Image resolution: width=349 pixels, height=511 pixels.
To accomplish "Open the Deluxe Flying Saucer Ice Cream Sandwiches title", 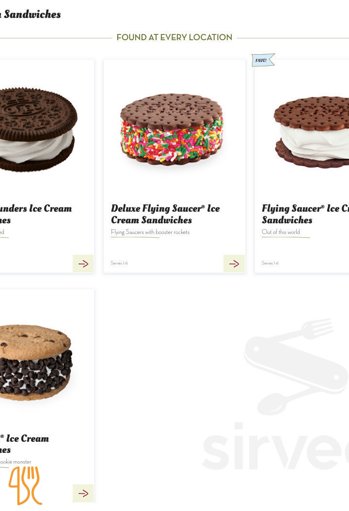I will [x=165, y=214].
